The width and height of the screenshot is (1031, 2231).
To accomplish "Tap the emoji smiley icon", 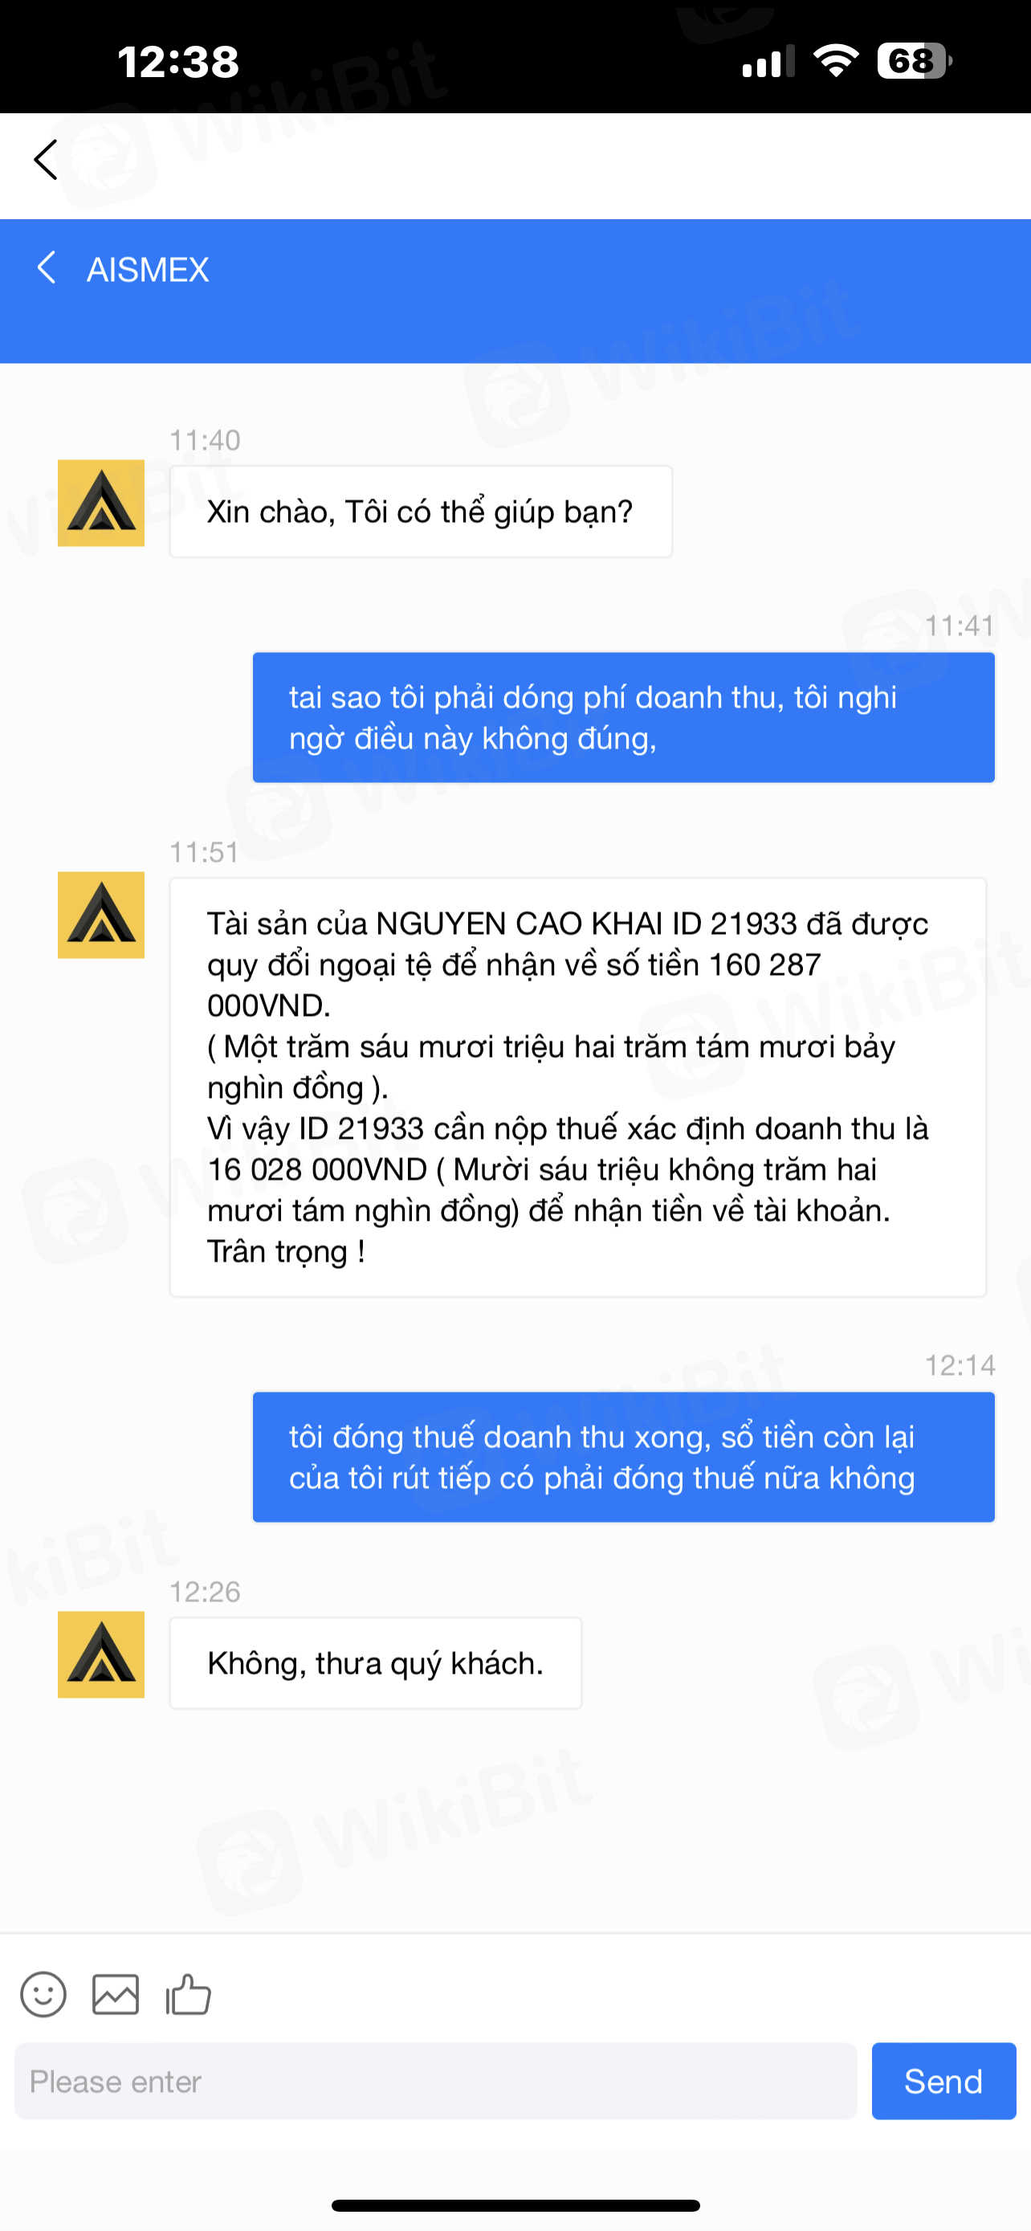I will pyautogui.click(x=43, y=1995).
